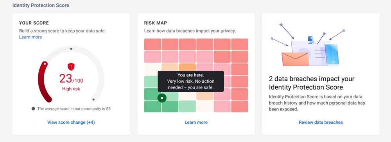Click the bright orange risk map cell

click(187, 67)
